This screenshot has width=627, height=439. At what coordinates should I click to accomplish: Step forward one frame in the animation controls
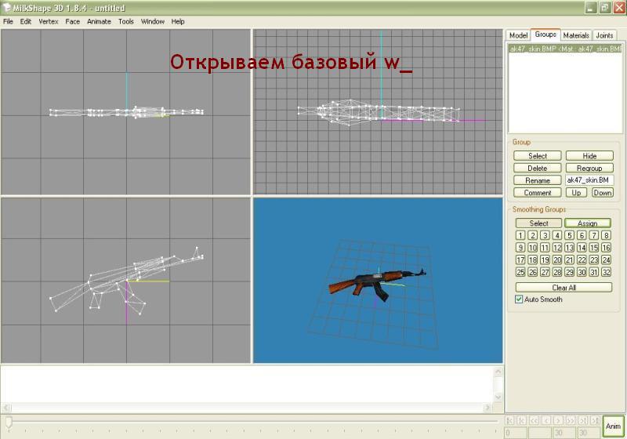[559, 421]
